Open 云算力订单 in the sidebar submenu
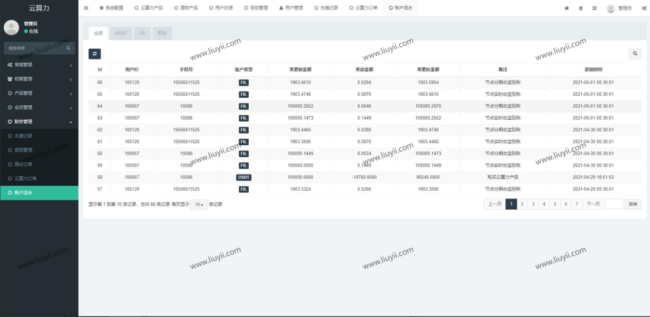The height and width of the screenshot is (317, 650). (x=39, y=178)
